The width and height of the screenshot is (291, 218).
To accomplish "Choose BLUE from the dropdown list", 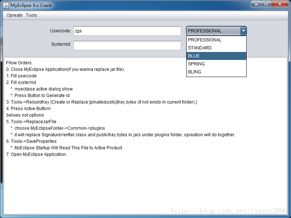I will pos(216,56).
